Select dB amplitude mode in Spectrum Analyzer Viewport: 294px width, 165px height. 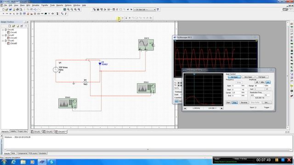coord(257,82)
